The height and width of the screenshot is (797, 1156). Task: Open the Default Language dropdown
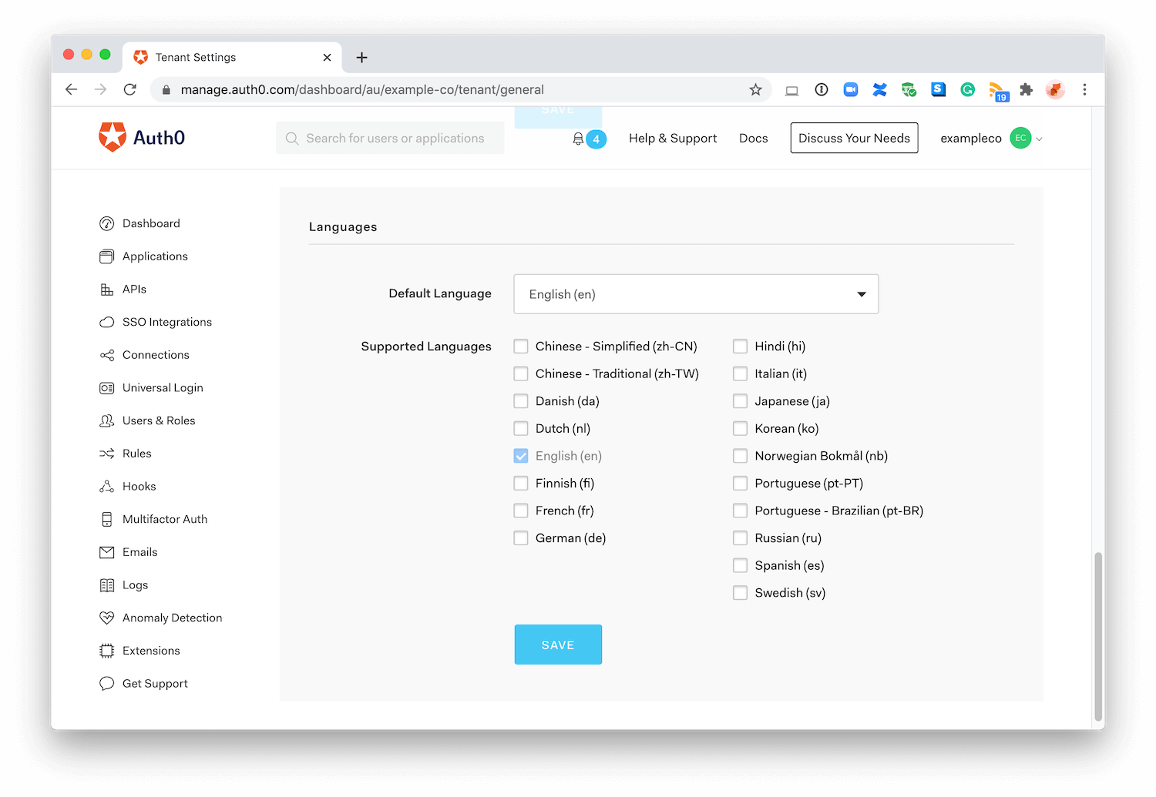point(696,294)
